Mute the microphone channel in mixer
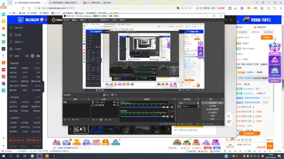 tap(168, 107)
